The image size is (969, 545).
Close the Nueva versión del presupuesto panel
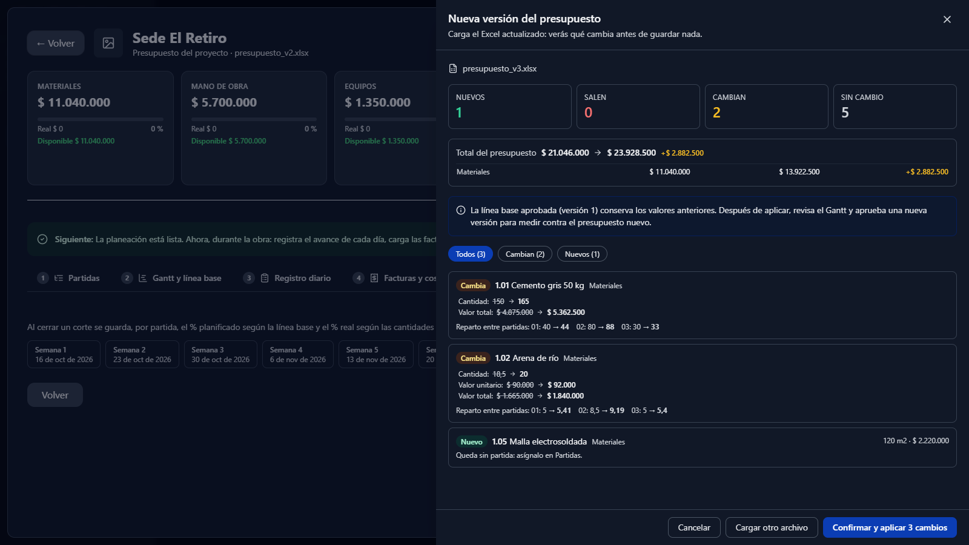coord(947,19)
